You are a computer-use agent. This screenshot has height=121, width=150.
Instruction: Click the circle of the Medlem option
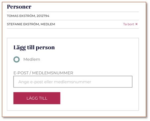(17, 60)
